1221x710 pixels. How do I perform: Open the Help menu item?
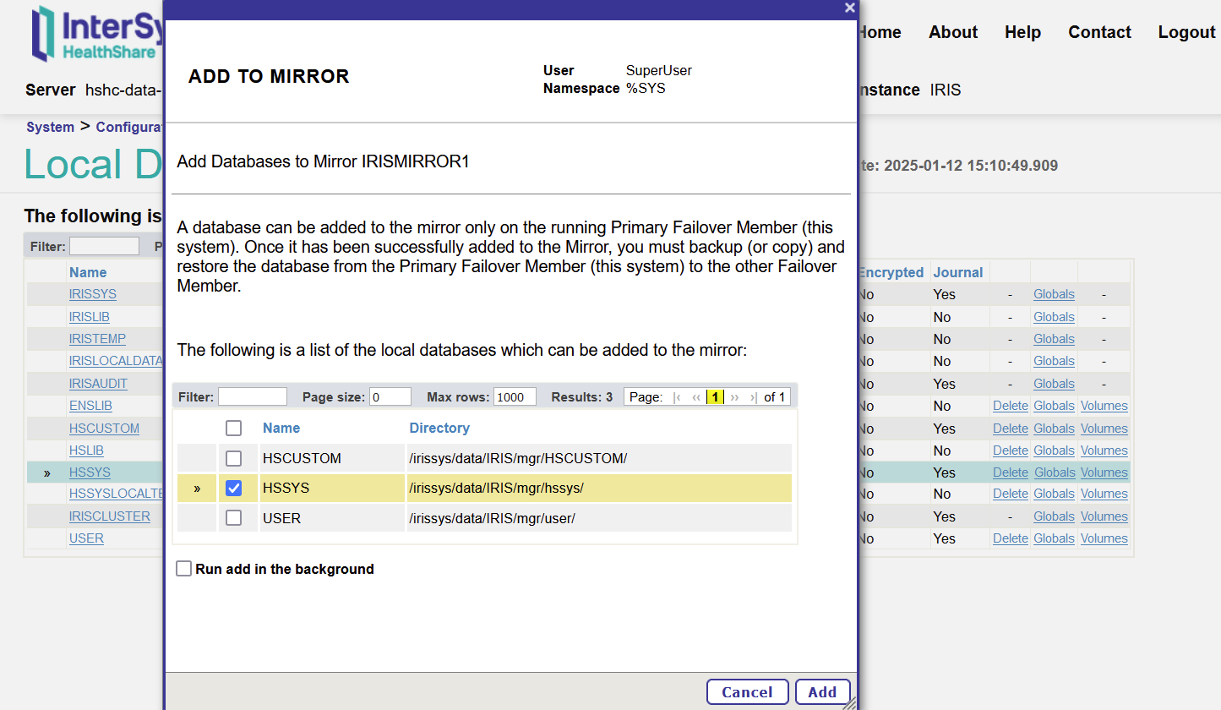(x=1022, y=32)
